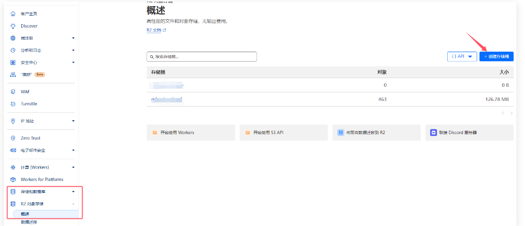Go to next page of bucket list
525x226 pixels.
tap(511, 113)
